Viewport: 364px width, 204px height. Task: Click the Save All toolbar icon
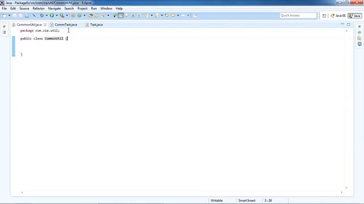20,15
